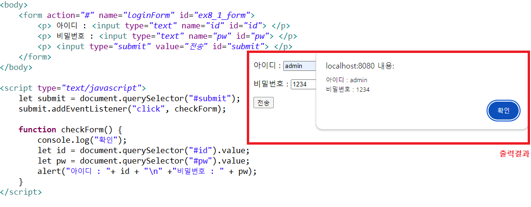Screen dimensions: 531x207
Task: Click the <script type="text/javascript"> line
Action: [73, 88]
